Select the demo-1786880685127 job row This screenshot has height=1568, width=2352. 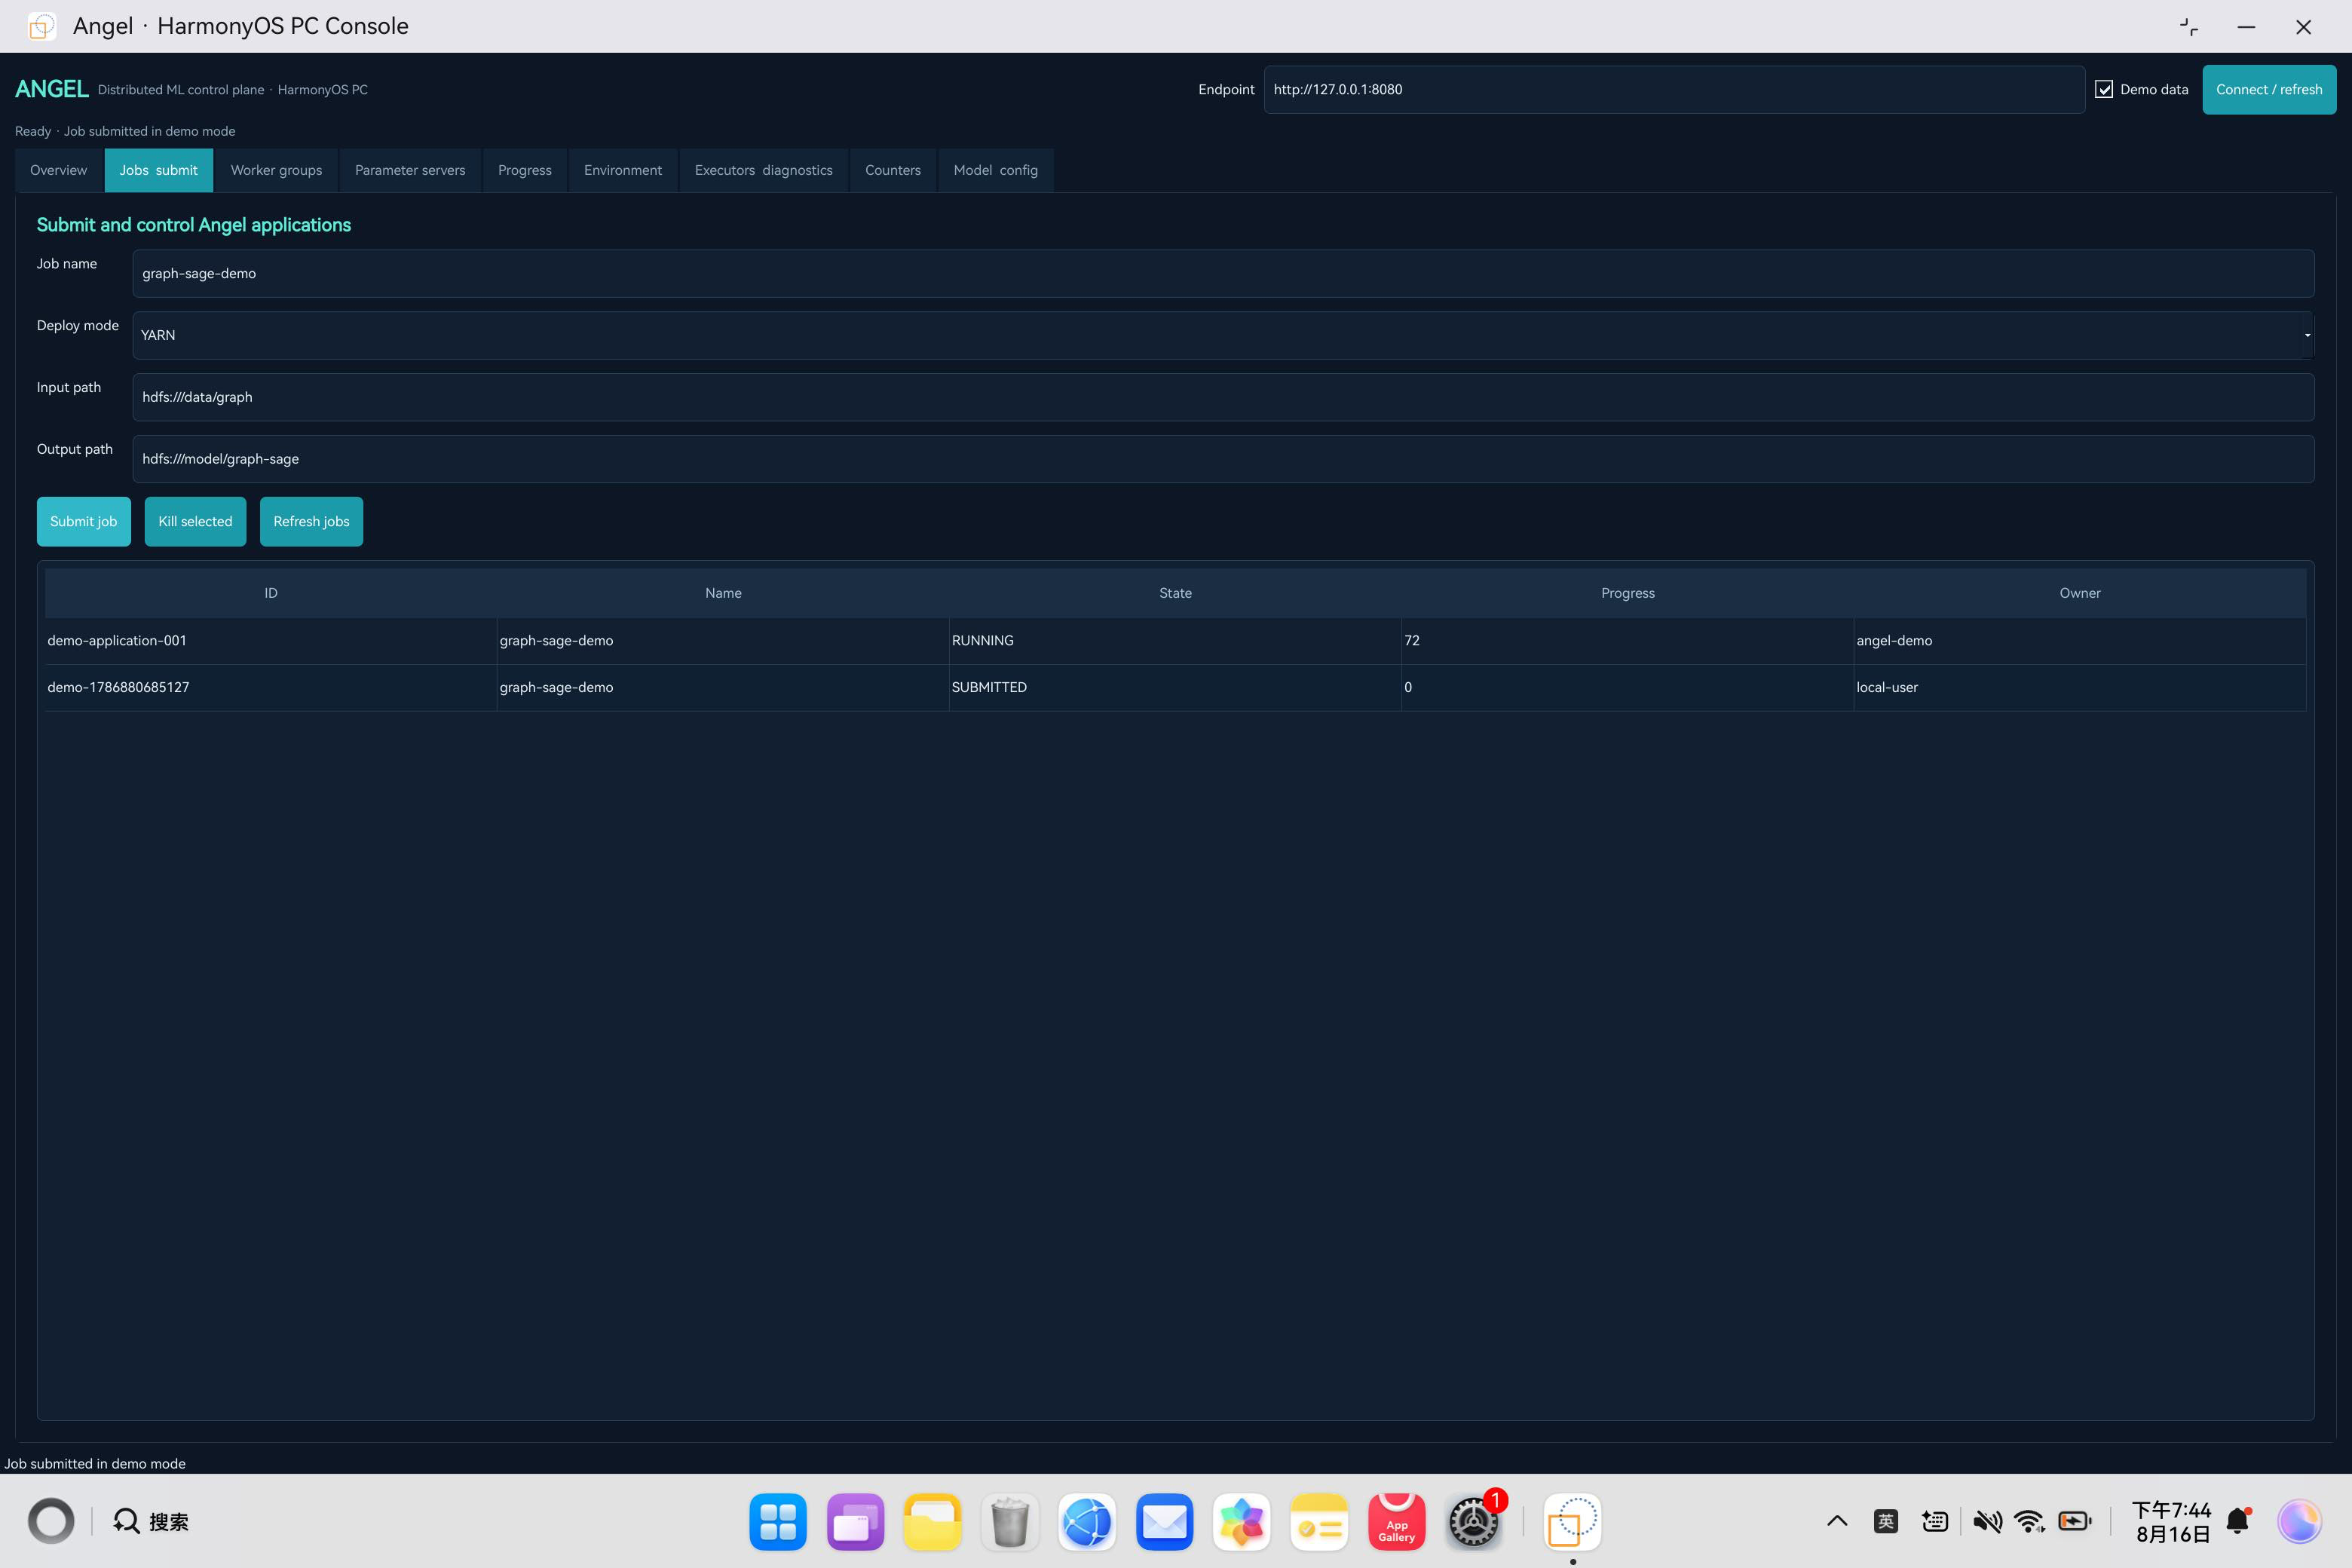(1175, 688)
